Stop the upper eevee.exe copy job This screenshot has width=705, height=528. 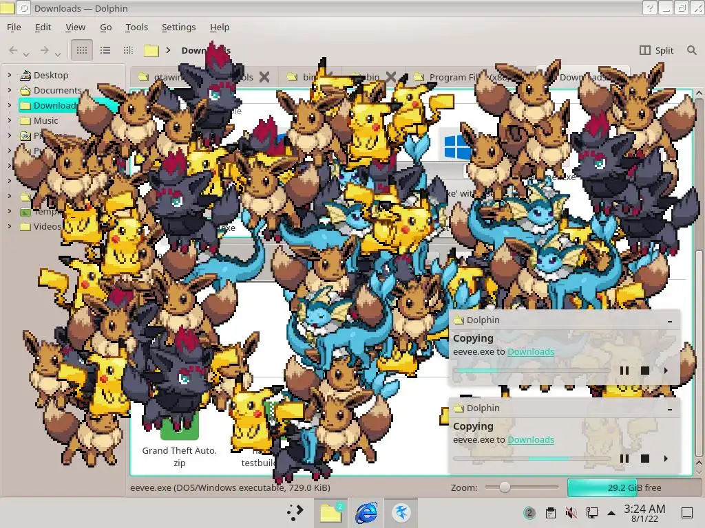pyautogui.click(x=645, y=371)
